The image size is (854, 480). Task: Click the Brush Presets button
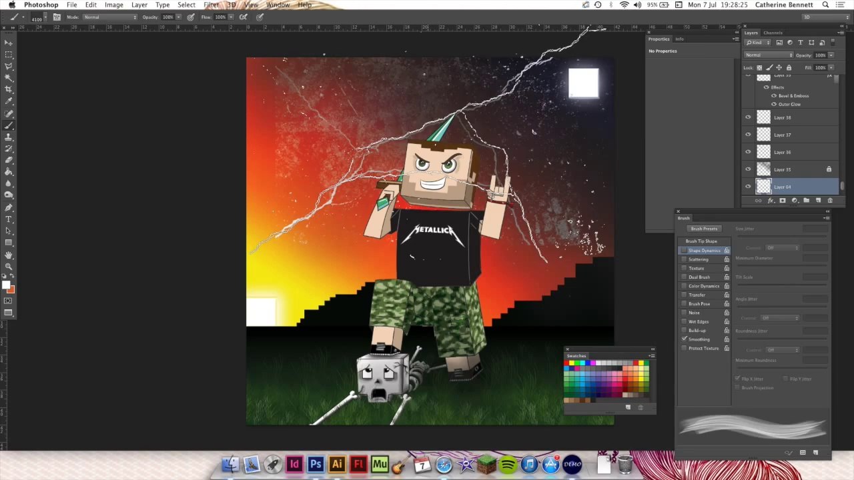[704, 229]
